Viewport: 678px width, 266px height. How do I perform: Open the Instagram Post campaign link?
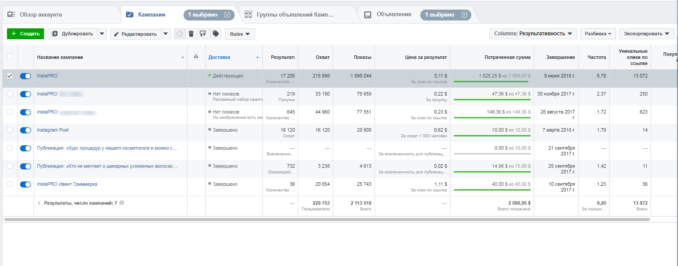point(53,130)
